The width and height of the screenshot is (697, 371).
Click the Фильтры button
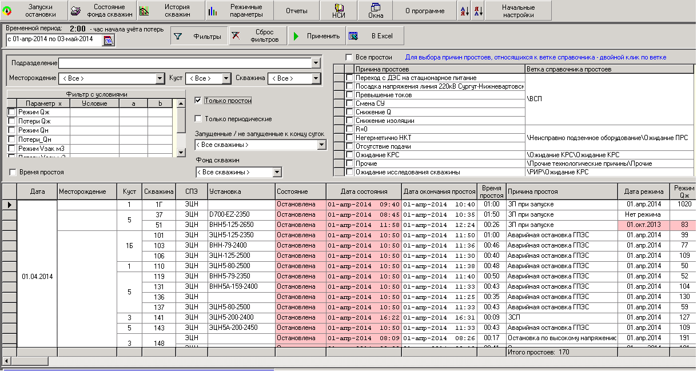click(200, 36)
